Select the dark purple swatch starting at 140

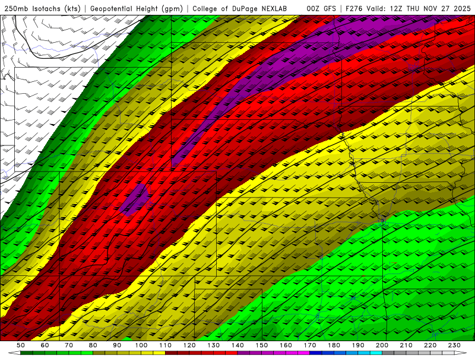point(243,353)
